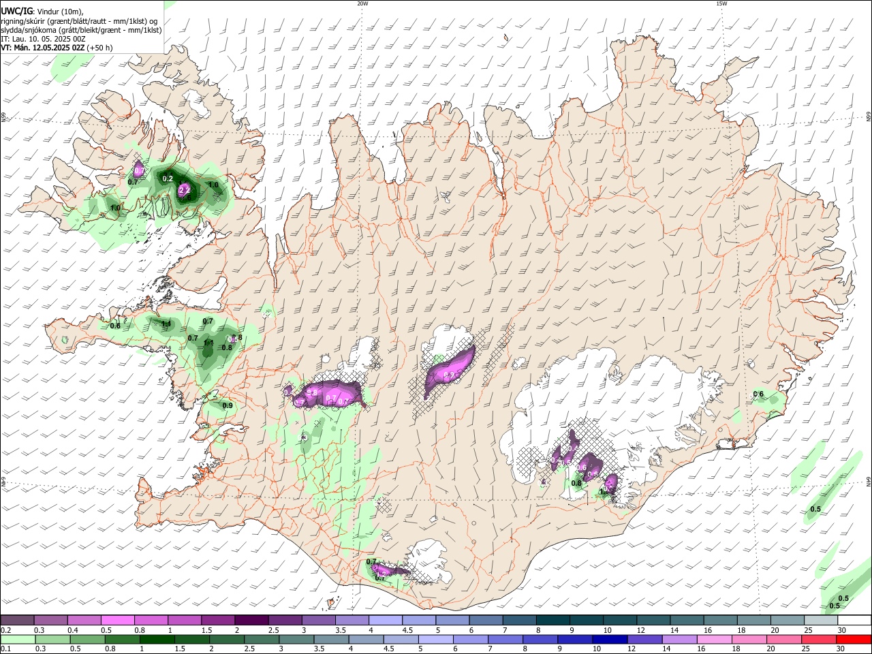
Task: Click the 'slydda/snjókoma' legend description line
Action: coord(81,30)
